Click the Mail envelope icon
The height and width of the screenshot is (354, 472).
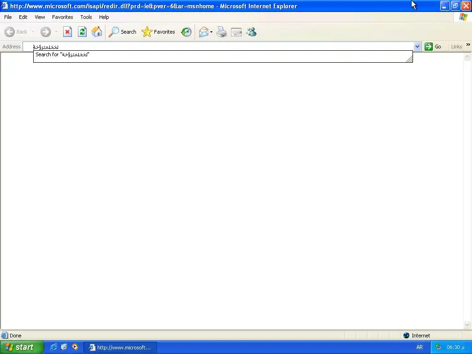click(x=203, y=32)
